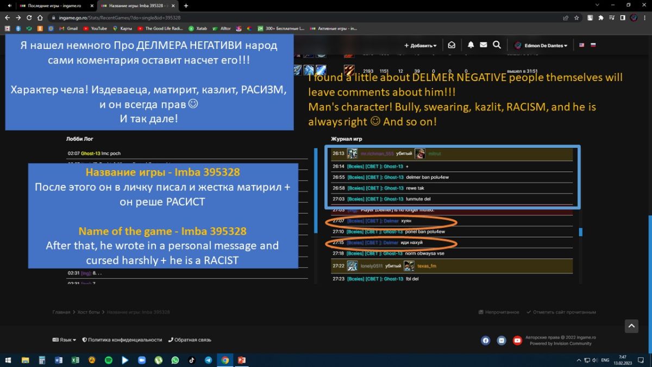Open the Политика конфиденциальности link
Image resolution: width=652 pixels, height=367 pixels.
coord(122,340)
